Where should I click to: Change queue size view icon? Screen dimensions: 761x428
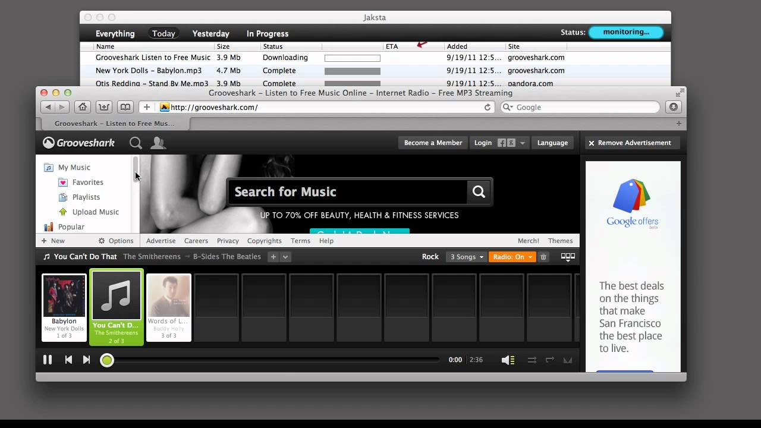click(x=568, y=257)
